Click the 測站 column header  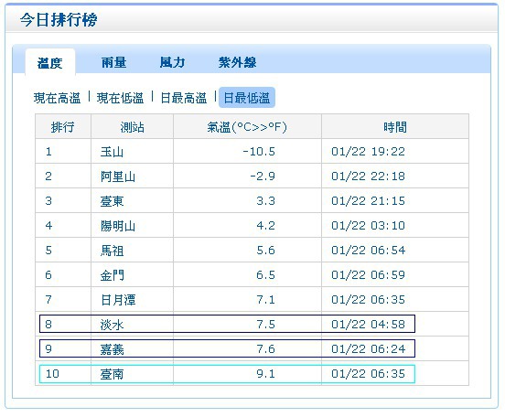pos(132,127)
